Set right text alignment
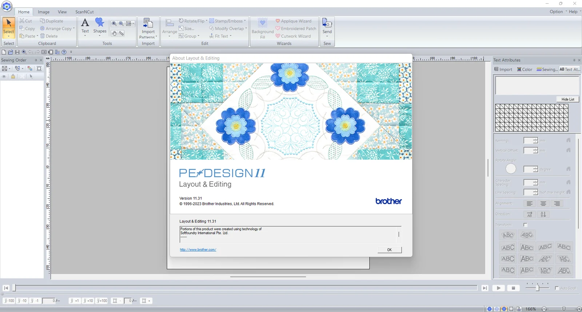The image size is (582, 312). pos(557,204)
